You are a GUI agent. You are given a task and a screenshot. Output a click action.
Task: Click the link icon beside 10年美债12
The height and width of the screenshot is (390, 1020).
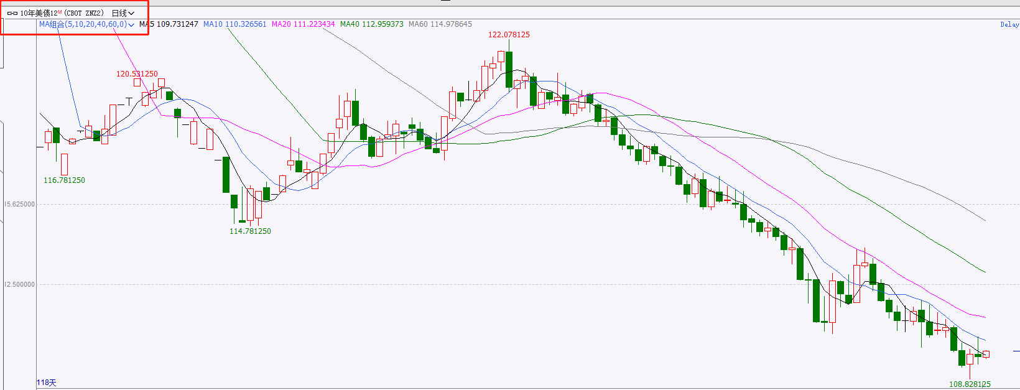point(12,13)
